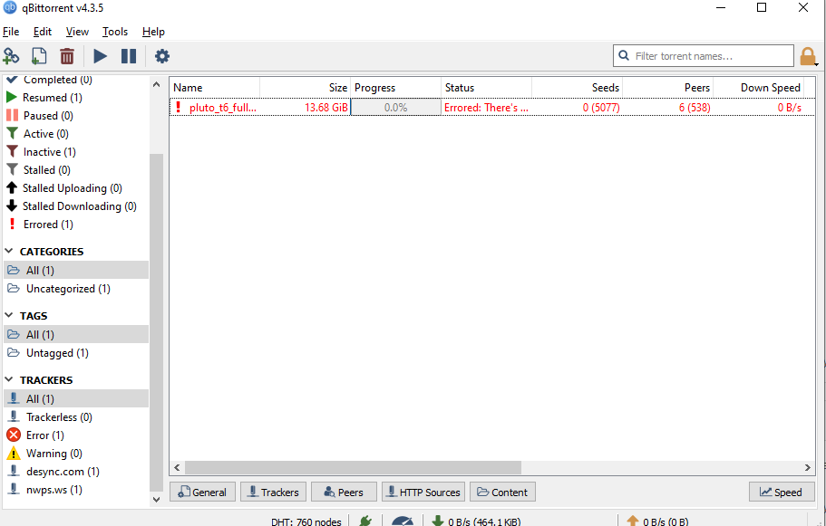
Task: Sort by Size column header
Action: (x=305, y=88)
